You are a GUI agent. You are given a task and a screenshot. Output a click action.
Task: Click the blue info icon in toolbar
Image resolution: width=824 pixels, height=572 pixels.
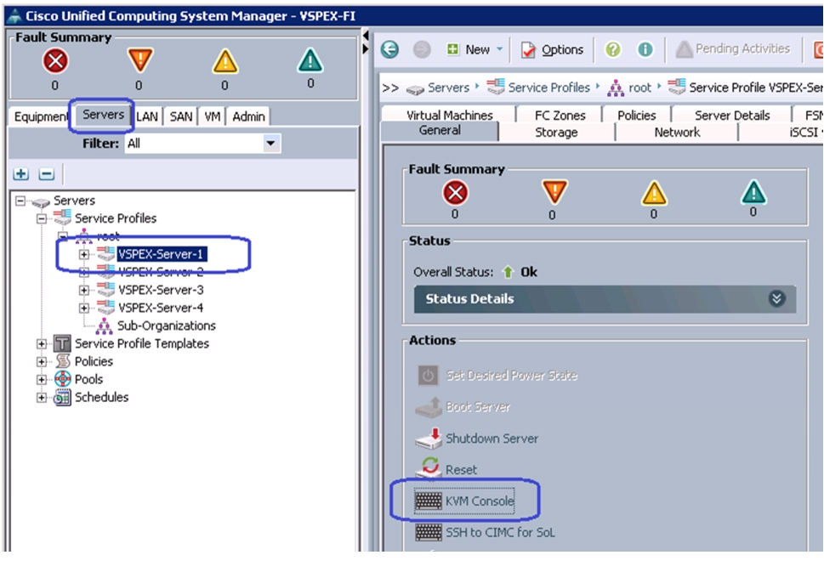tap(645, 50)
